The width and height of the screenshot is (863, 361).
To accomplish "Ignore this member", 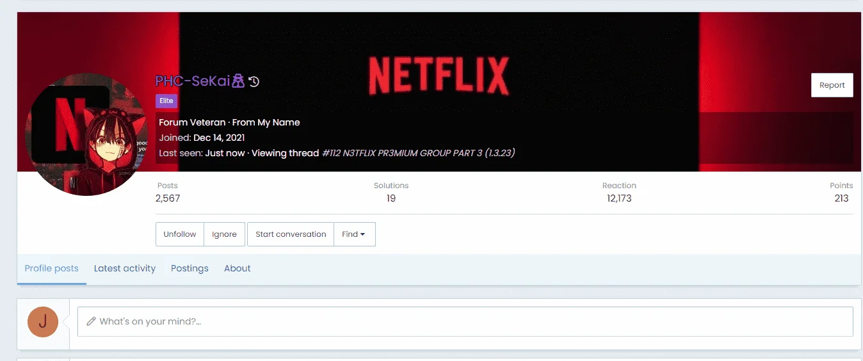I will coord(224,234).
